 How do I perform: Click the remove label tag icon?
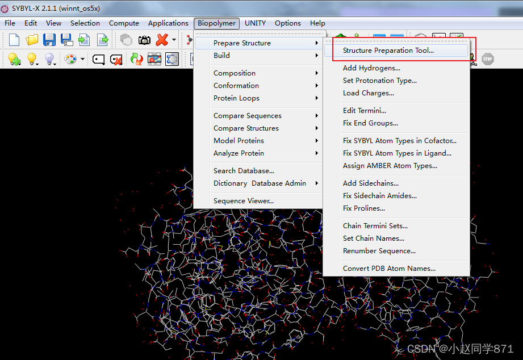(x=116, y=60)
